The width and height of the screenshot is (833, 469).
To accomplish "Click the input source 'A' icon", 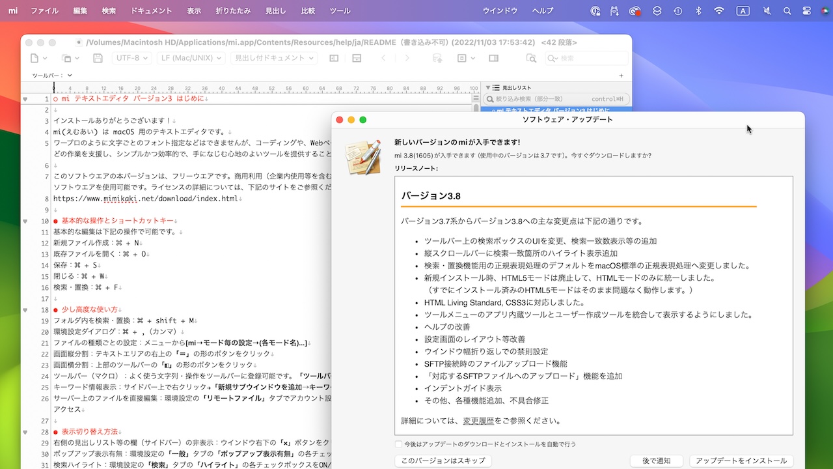I will (743, 10).
